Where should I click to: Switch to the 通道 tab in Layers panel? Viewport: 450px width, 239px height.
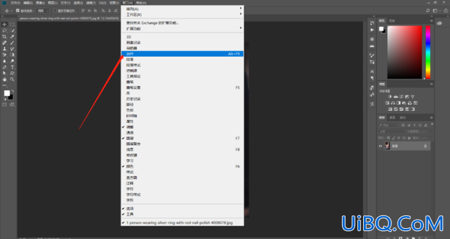coord(392,117)
